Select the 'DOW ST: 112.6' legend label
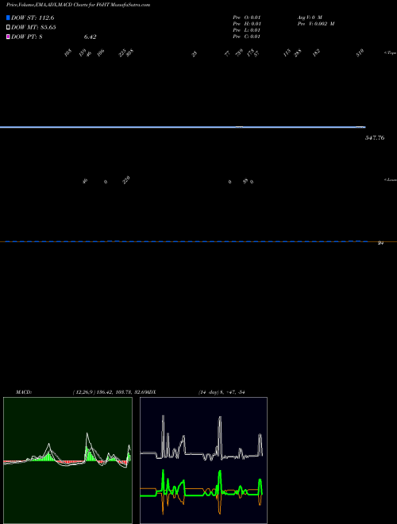This screenshot has width=397, height=524. 33,17
